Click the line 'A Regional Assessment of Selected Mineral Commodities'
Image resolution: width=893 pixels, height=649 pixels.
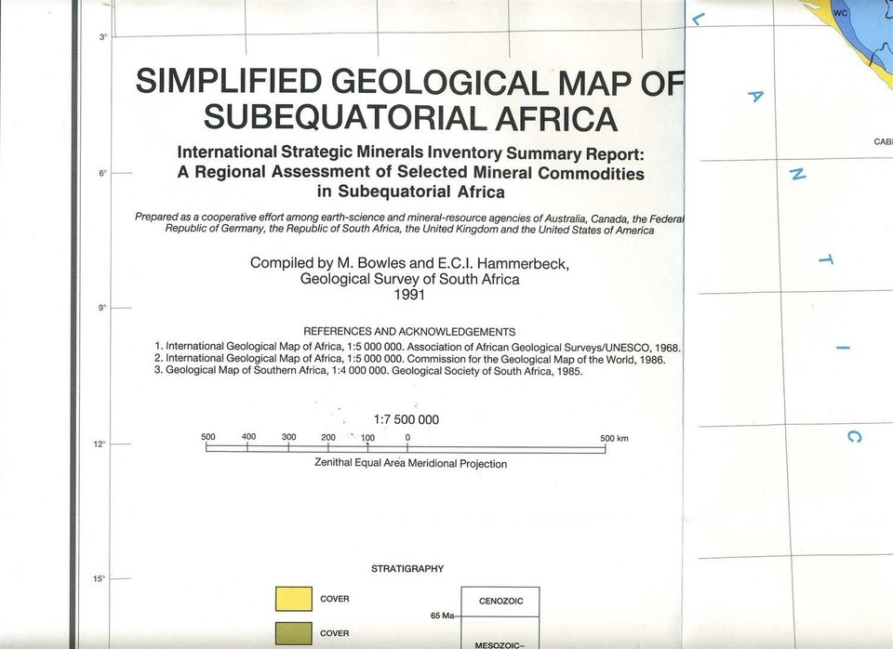click(x=410, y=172)
